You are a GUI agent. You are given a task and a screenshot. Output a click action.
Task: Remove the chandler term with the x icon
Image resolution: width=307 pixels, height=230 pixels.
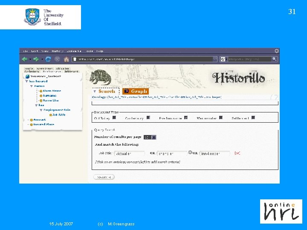pyautogui.click(x=190, y=152)
